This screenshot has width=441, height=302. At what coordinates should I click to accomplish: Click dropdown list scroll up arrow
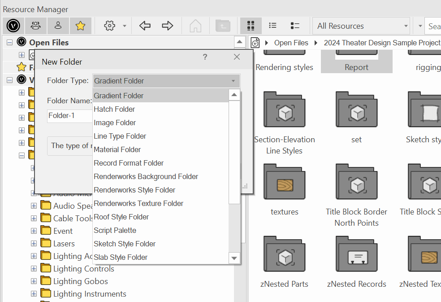[x=234, y=95]
